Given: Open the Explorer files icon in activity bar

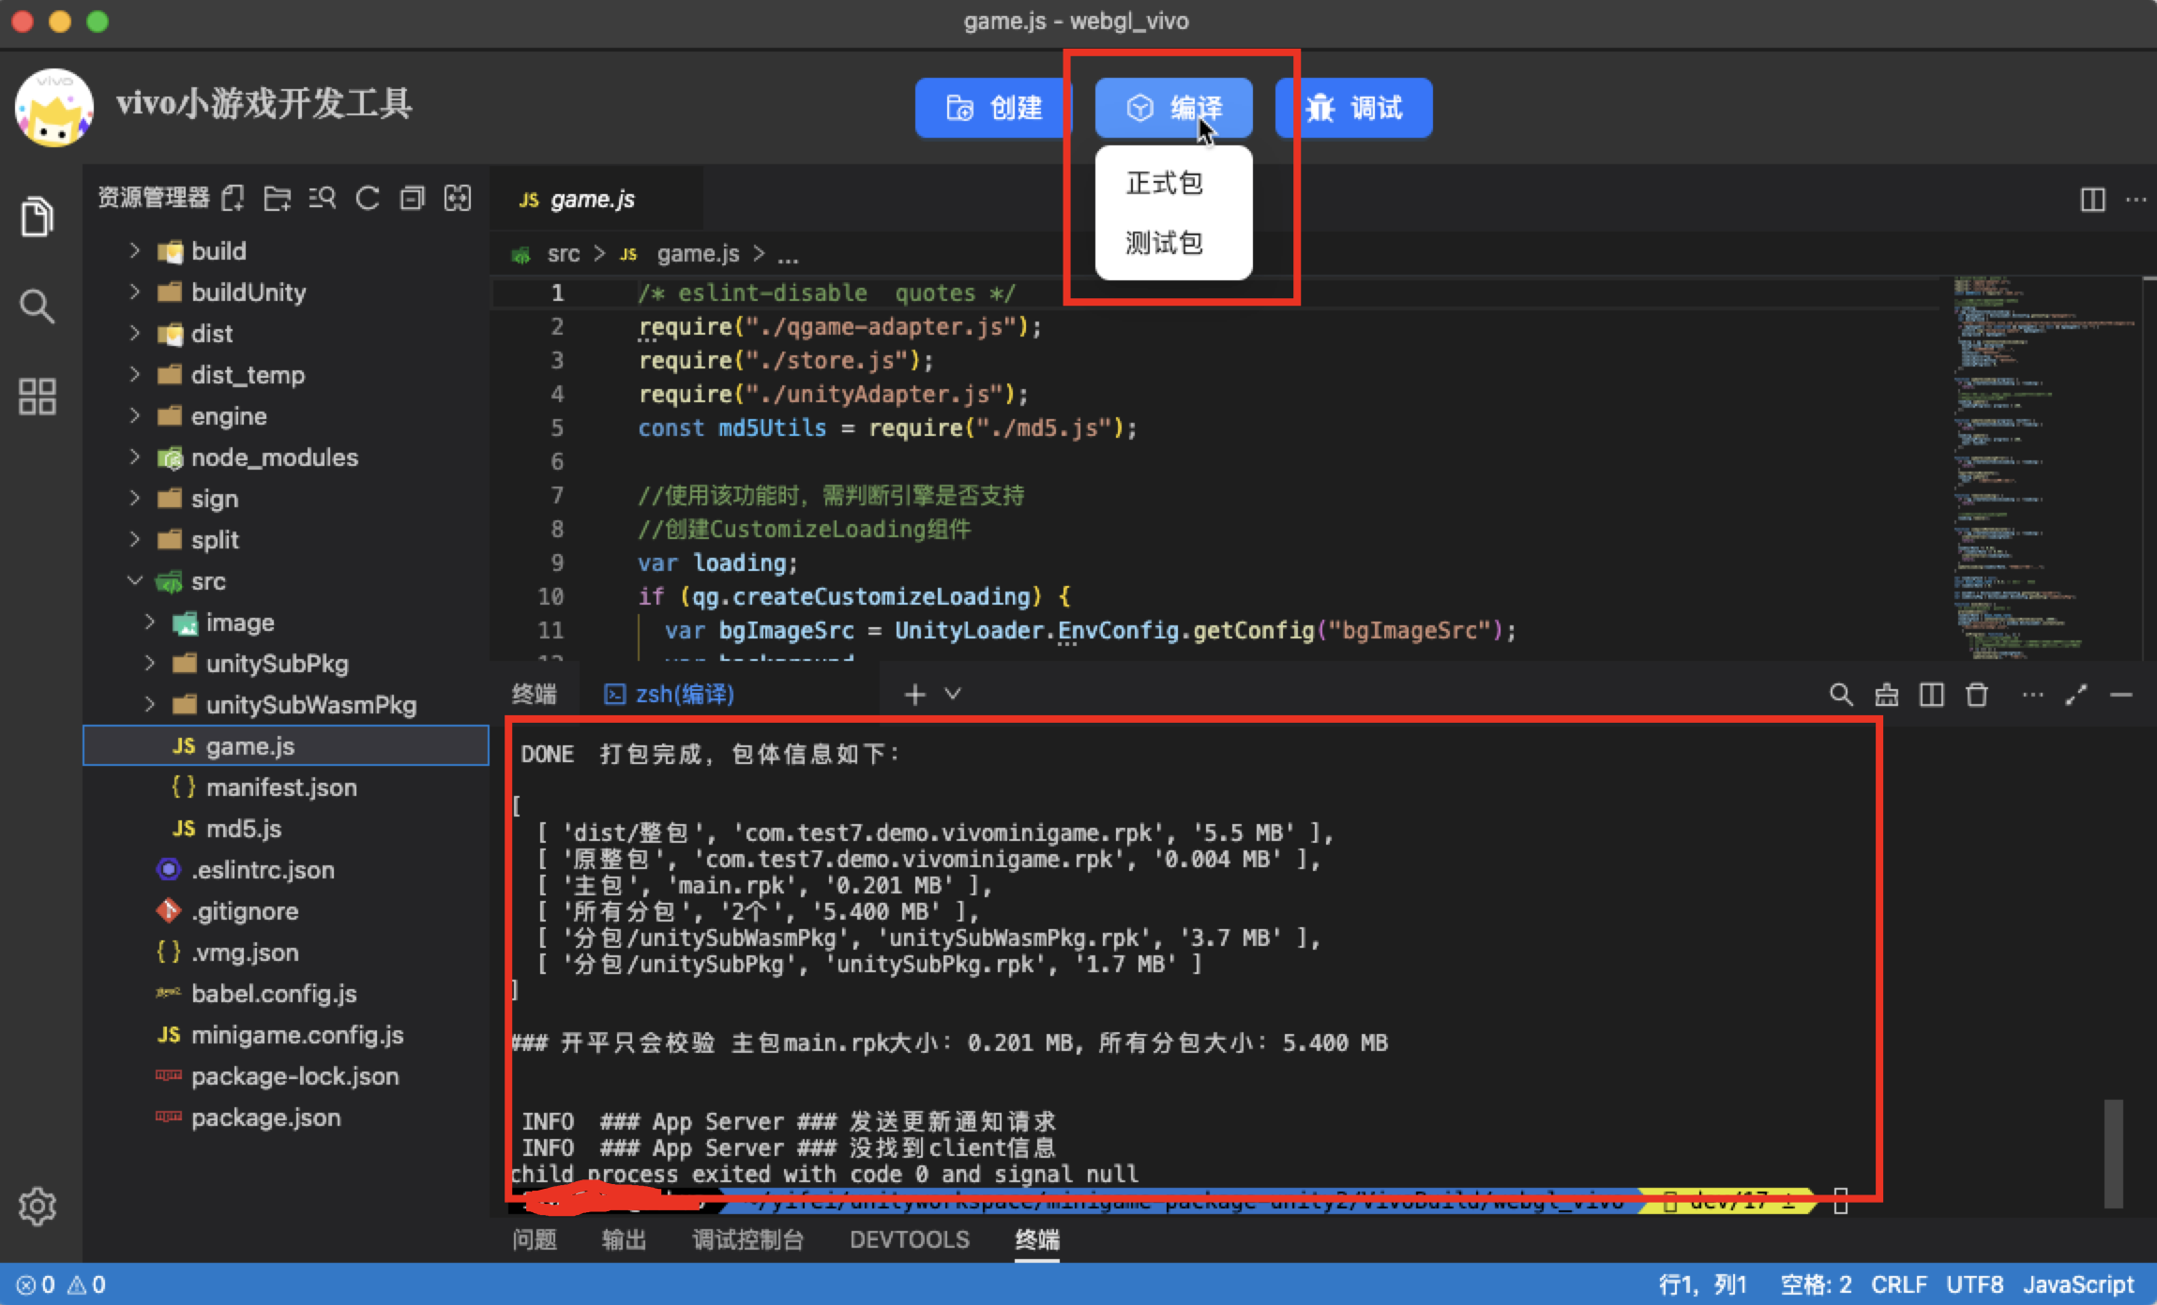Looking at the screenshot, I should tap(37, 217).
